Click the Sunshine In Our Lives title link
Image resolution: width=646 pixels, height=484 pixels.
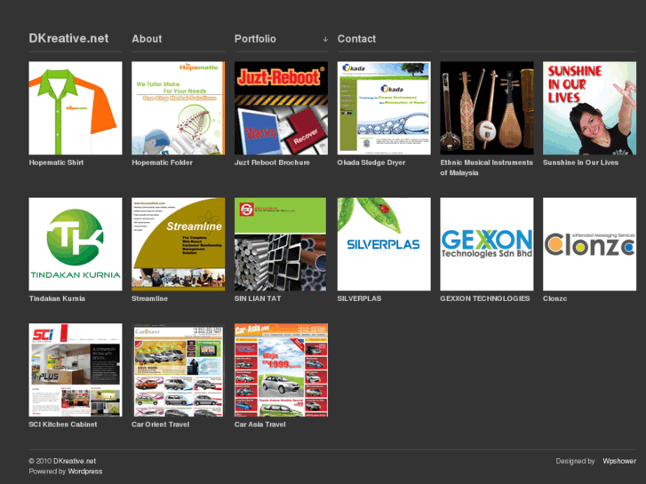580,163
